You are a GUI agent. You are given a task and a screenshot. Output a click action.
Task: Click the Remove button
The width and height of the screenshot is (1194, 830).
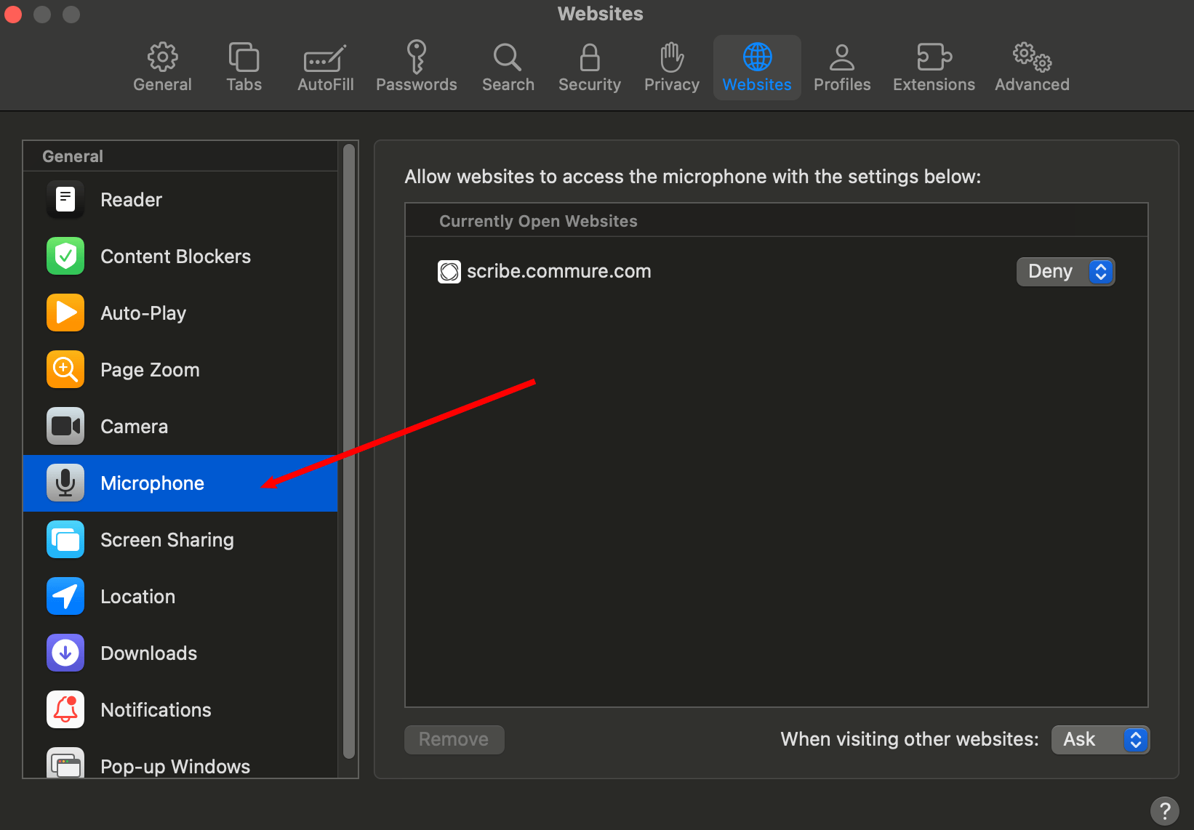coord(454,740)
